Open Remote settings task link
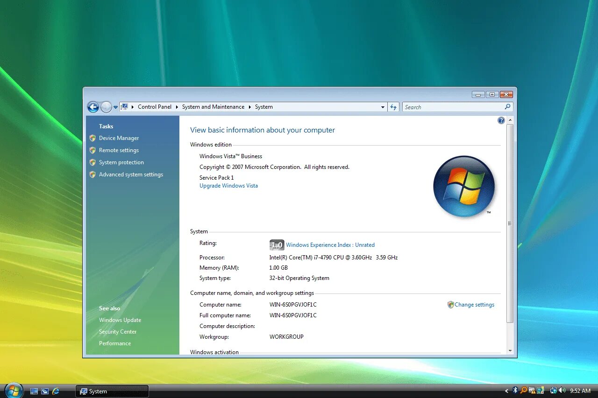Viewport: 598px width, 398px height. coord(119,150)
